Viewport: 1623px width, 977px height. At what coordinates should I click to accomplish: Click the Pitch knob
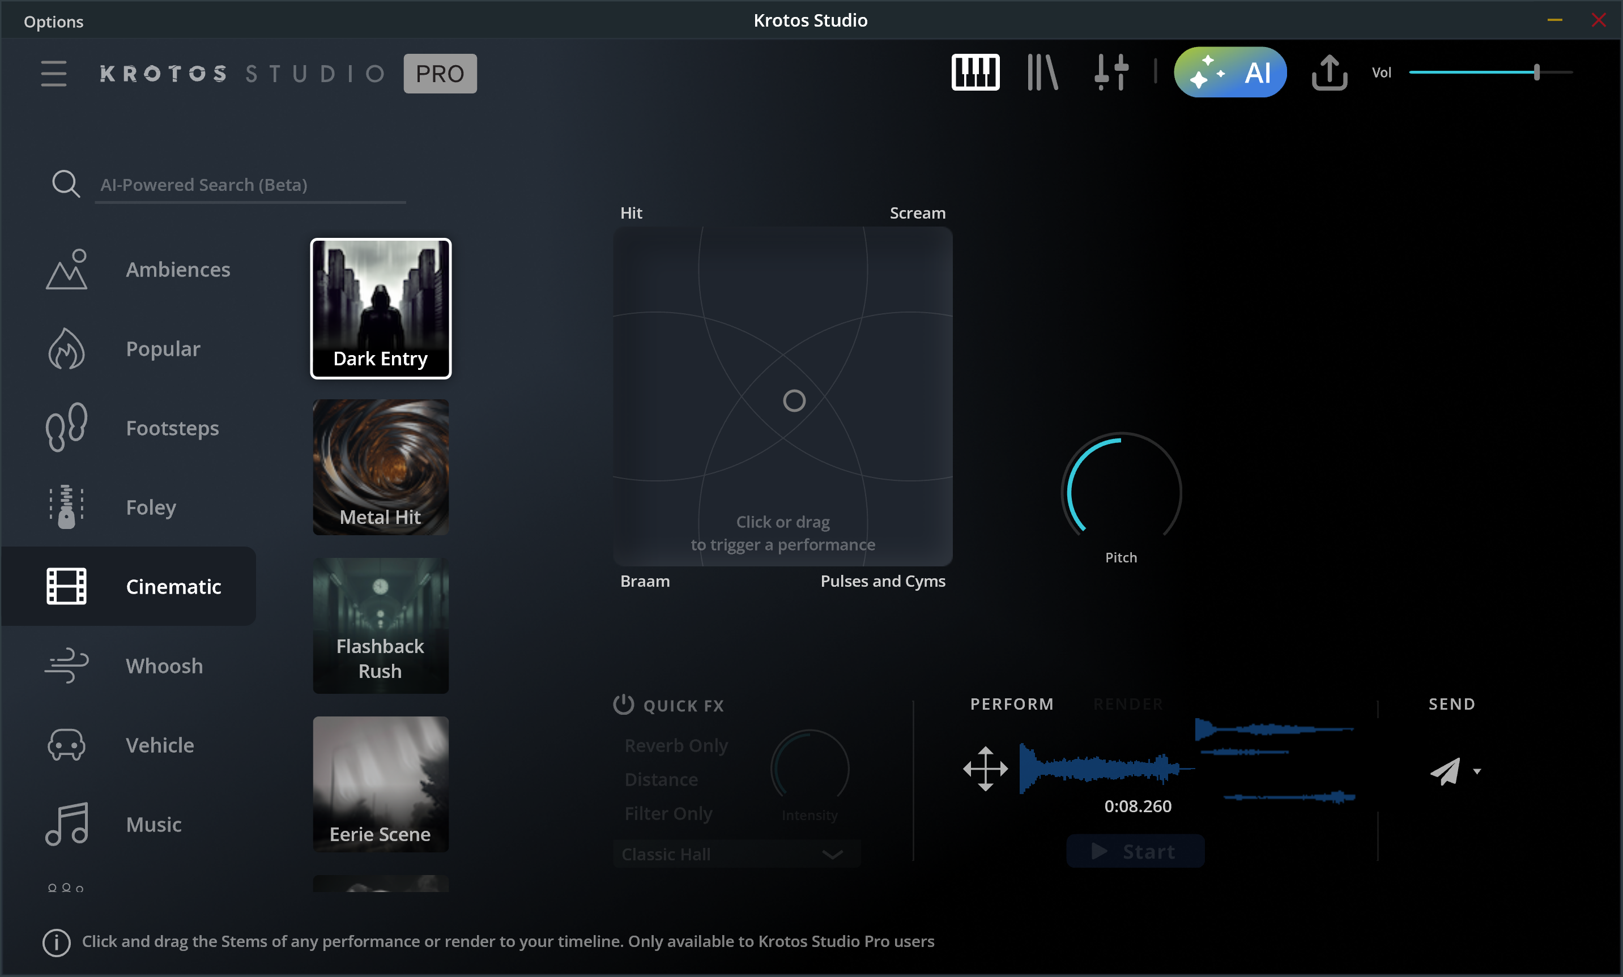1121,492
